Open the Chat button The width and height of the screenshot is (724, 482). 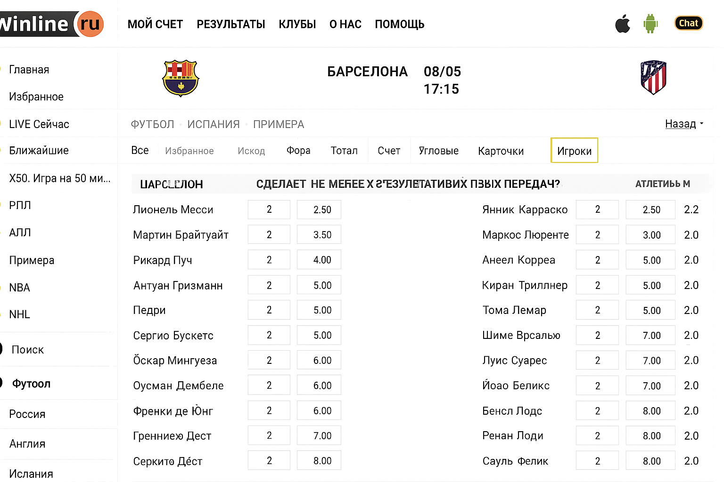tap(688, 23)
